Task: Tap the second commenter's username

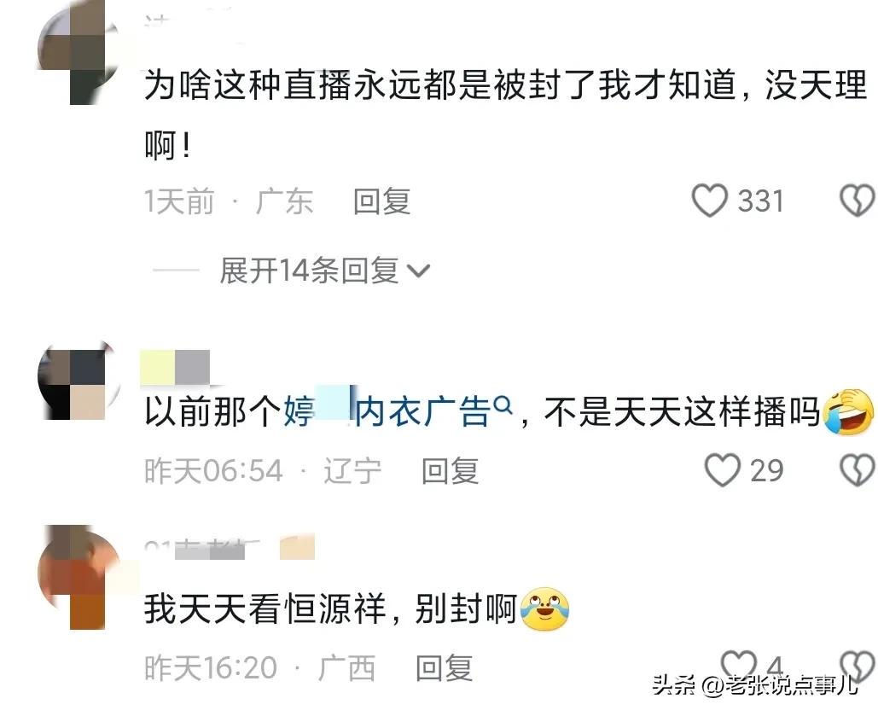Action: tap(175, 367)
